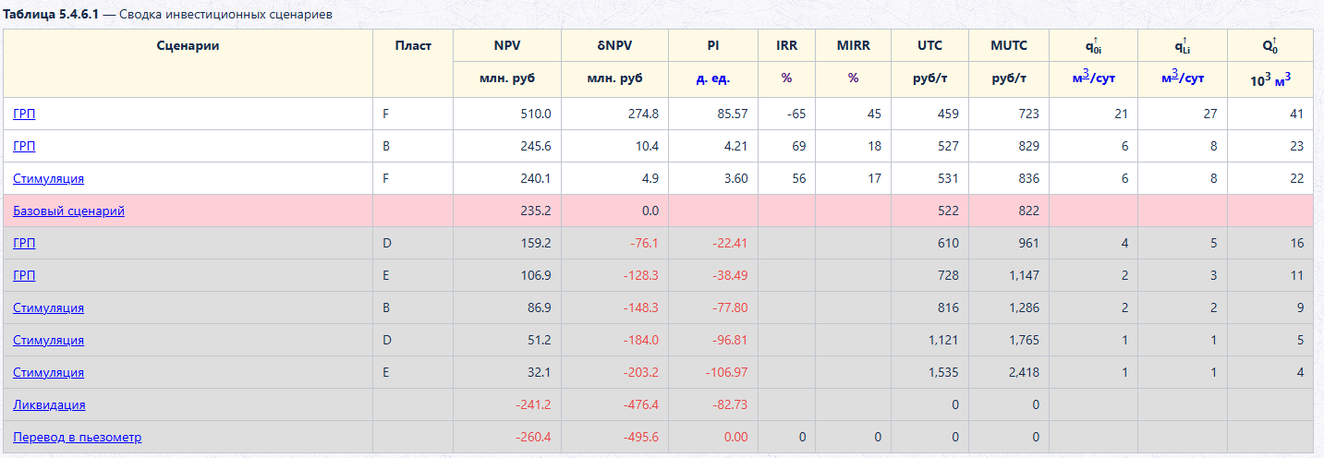Click the 10³ м³ unit link under Q₀
1324x458 pixels.
1270,78
